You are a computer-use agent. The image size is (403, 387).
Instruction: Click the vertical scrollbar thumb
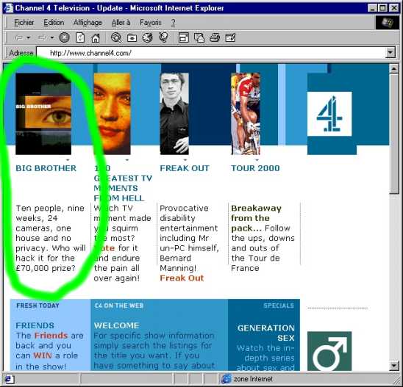tap(394, 134)
